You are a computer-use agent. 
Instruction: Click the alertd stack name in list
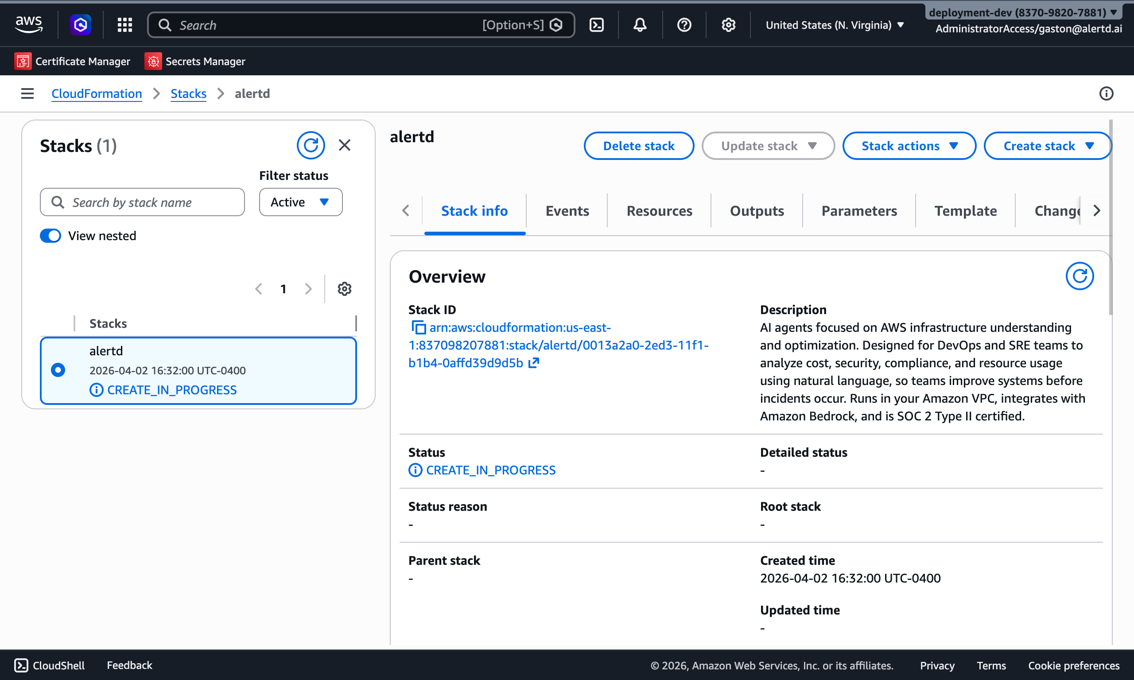(x=106, y=351)
